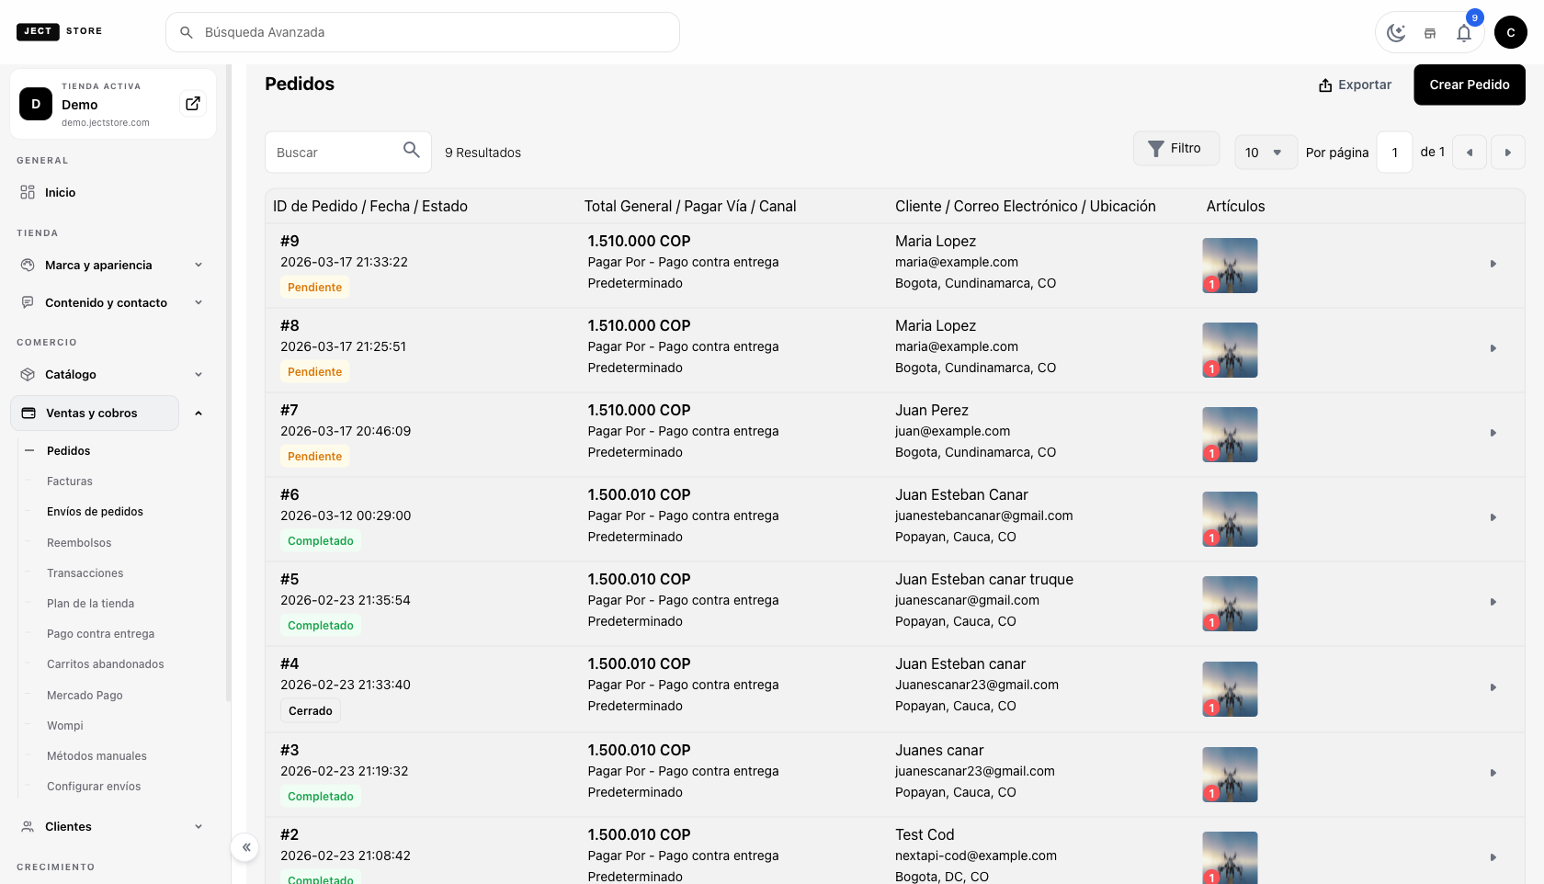
Task: Open Wompi submenu item
Action: click(64, 726)
